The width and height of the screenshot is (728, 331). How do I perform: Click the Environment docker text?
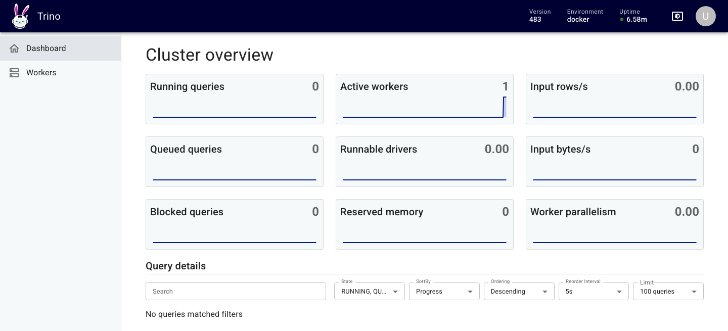585,16
